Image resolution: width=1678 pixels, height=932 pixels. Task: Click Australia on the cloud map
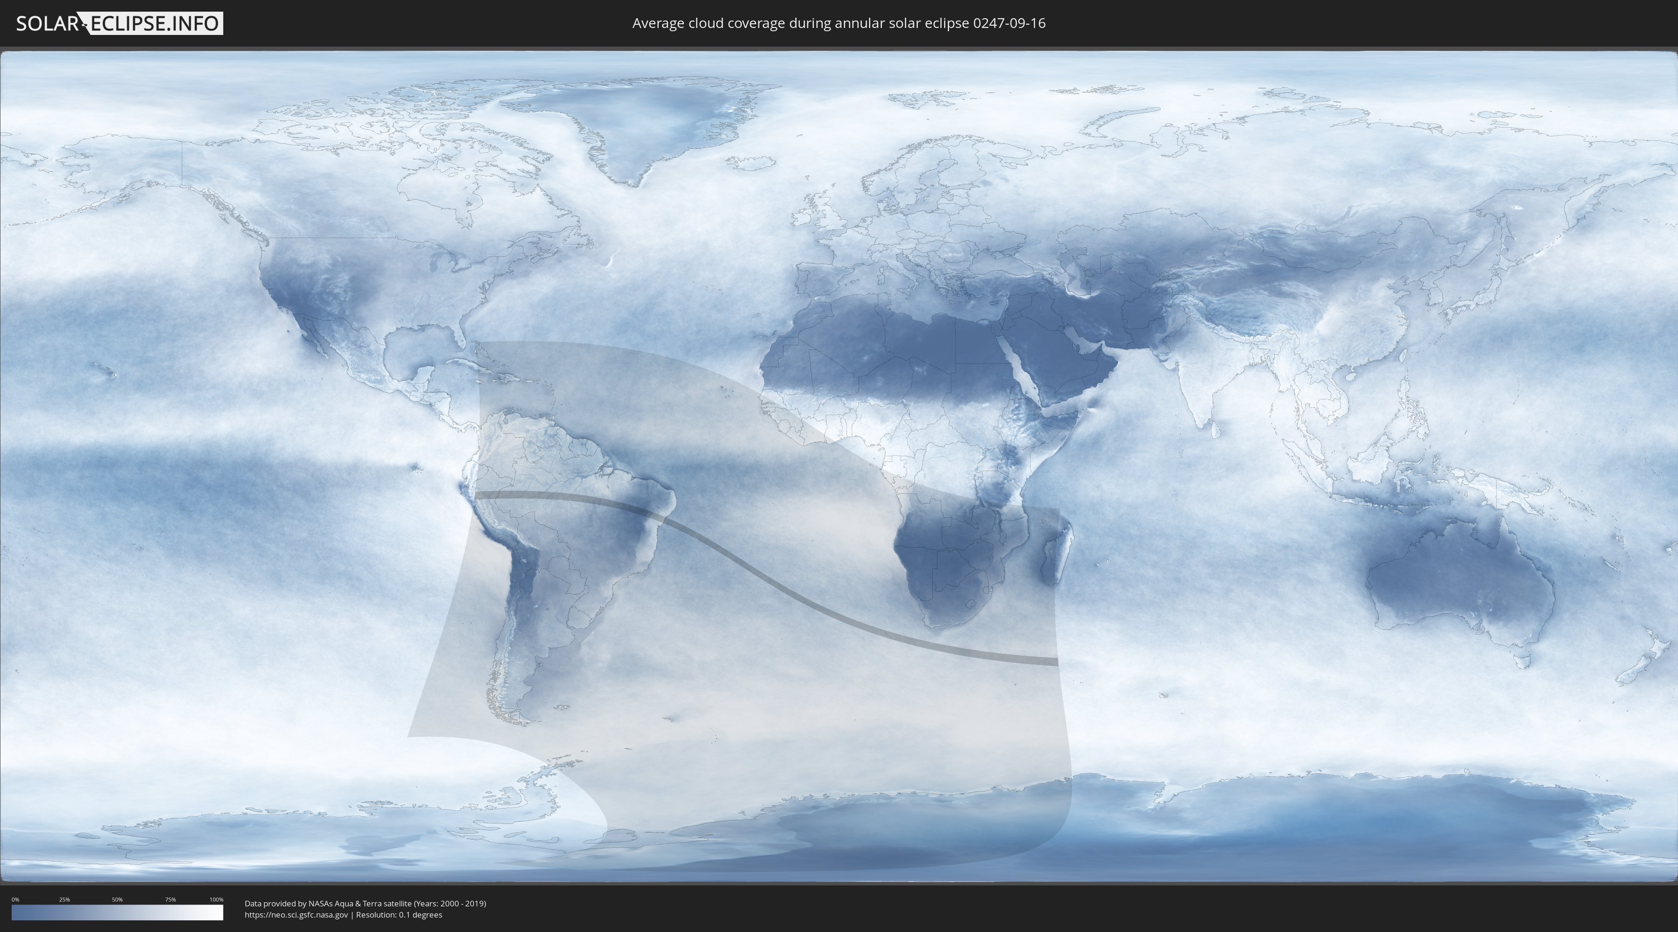1459,580
